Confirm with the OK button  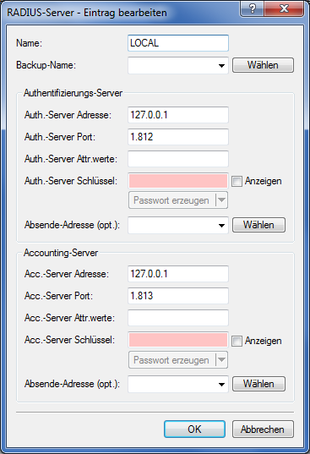point(194,429)
